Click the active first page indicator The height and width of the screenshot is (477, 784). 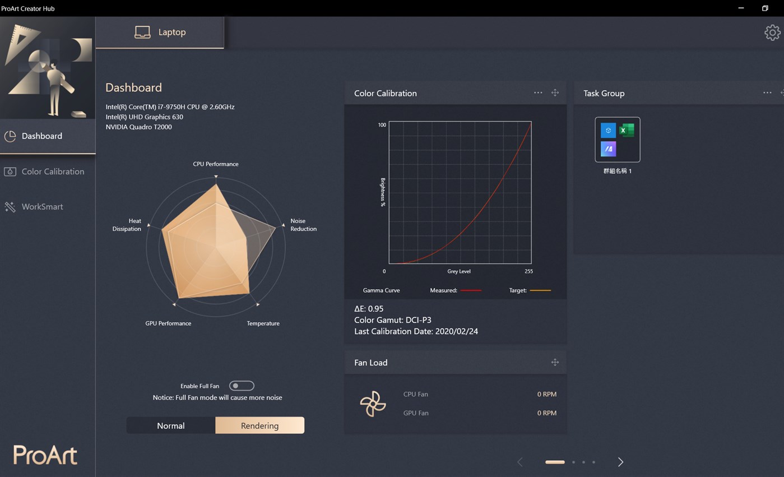[x=555, y=462]
